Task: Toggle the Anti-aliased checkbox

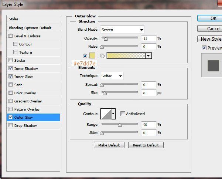Action: [x=123, y=114]
